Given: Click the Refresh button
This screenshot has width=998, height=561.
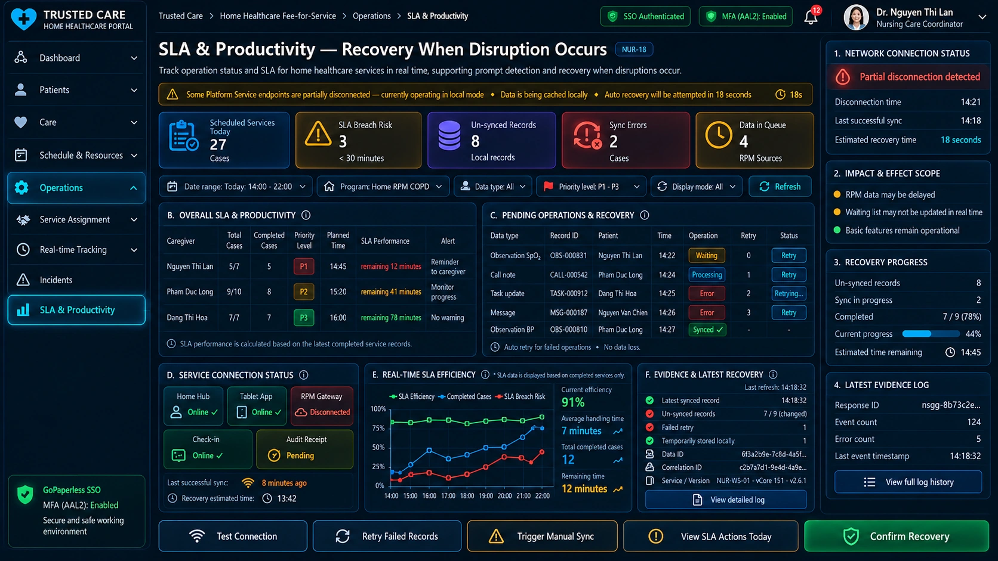Looking at the screenshot, I should tap(780, 187).
